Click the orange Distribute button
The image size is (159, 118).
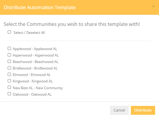click(143, 110)
